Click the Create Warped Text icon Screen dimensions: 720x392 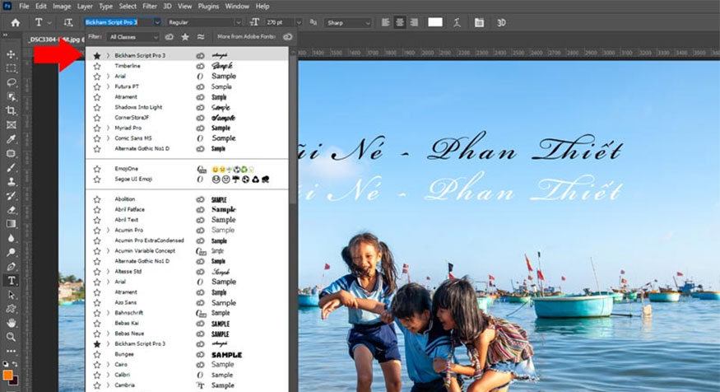coord(457,22)
